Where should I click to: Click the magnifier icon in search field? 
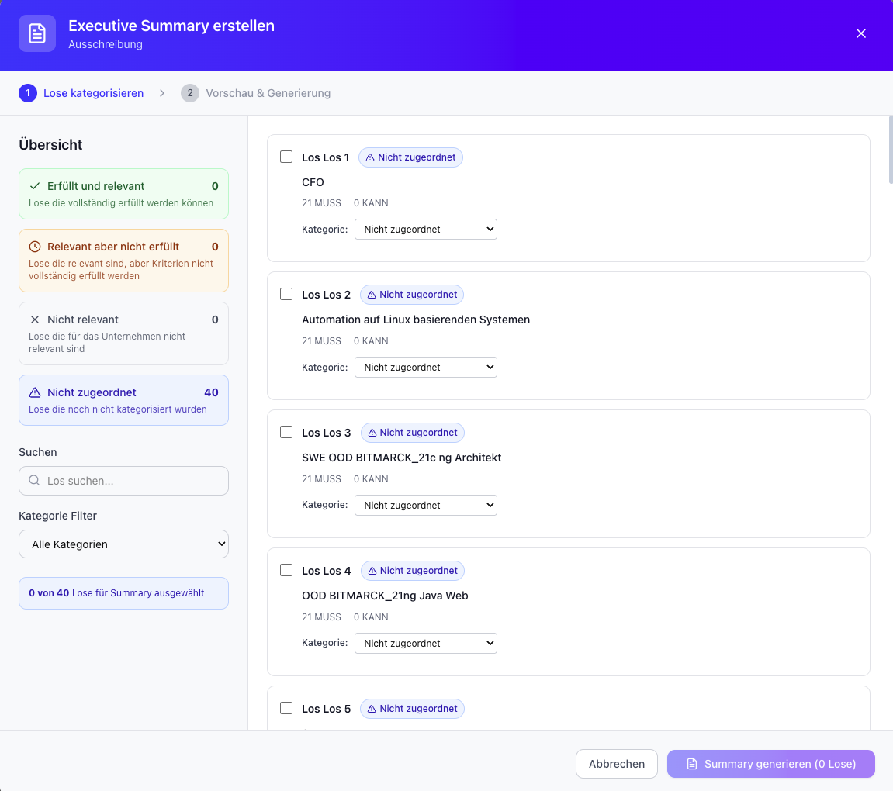34,481
